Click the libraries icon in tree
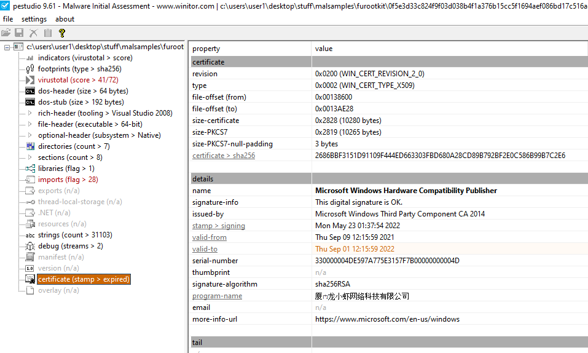Screen dimensions: 588x353 click(30, 169)
